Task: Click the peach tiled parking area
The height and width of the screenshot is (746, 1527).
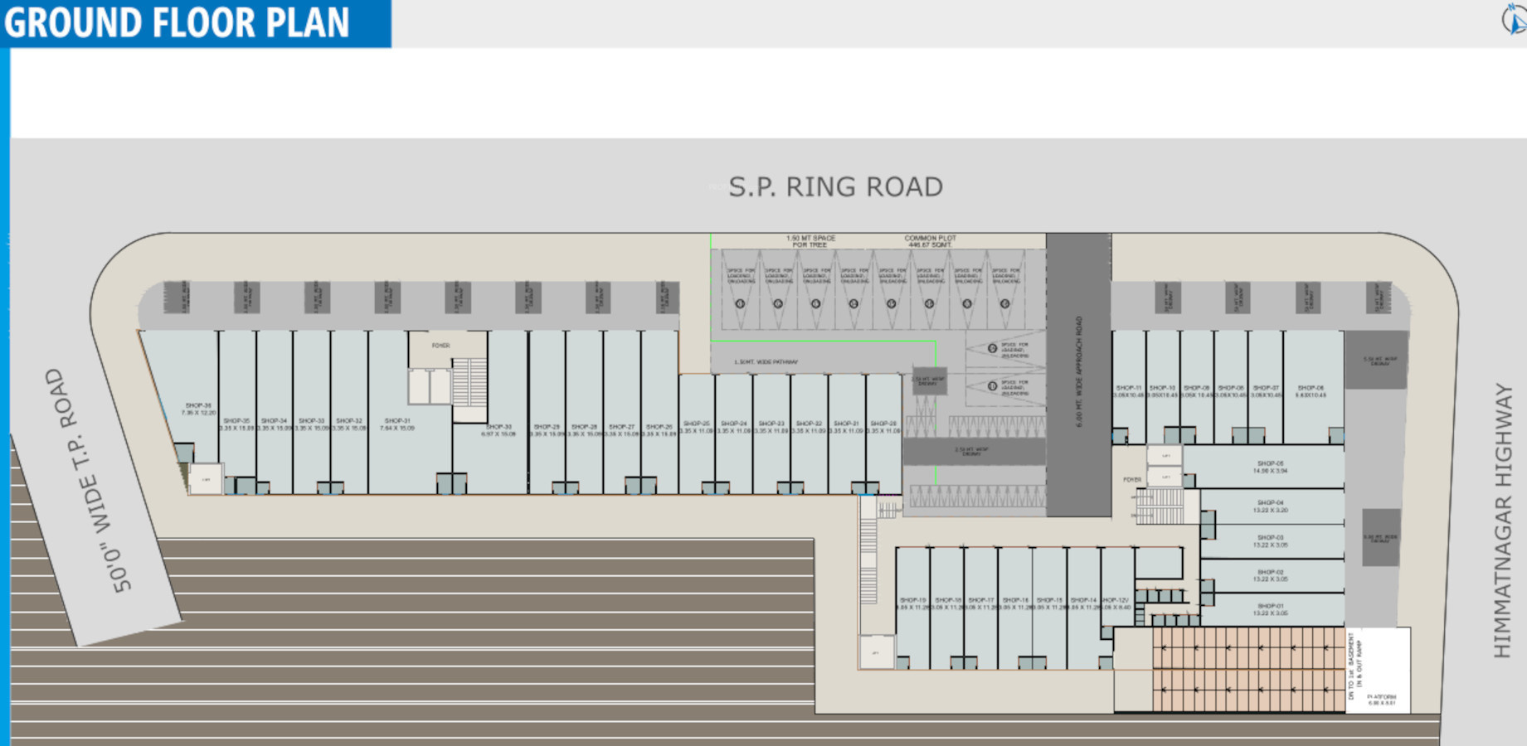Action: 1247,669
